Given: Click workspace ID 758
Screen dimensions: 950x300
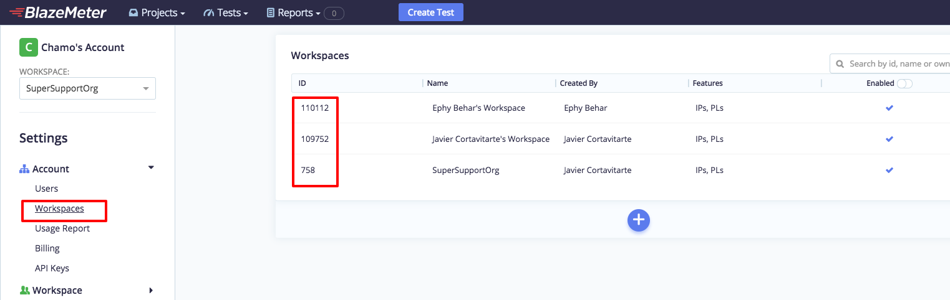Looking at the screenshot, I should [308, 170].
